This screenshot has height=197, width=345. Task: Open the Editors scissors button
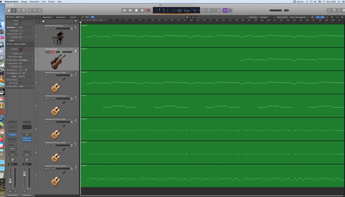[40, 10]
